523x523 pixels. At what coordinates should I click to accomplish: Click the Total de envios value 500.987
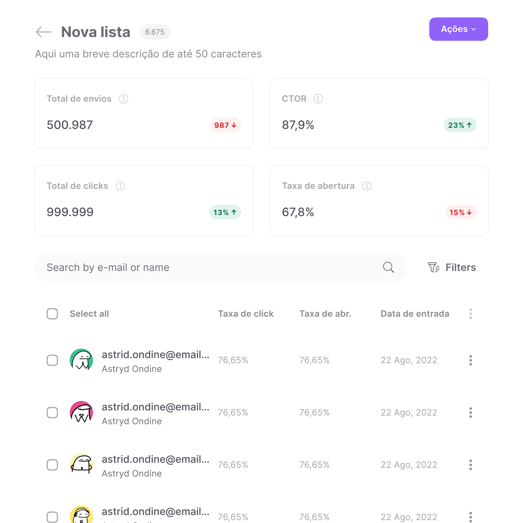70,125
